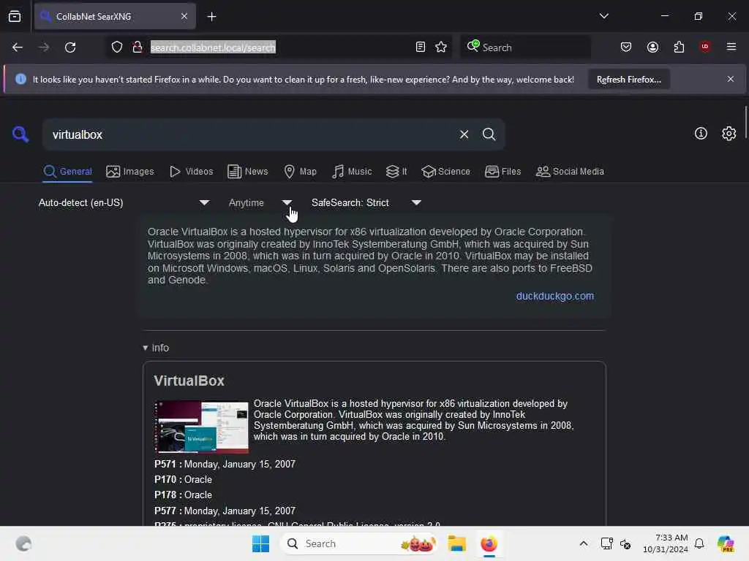The image size is (749, 561).
Task: Open Copilot preview icon in taskbar
Action: pyautogui.click(x=726, y=543)
